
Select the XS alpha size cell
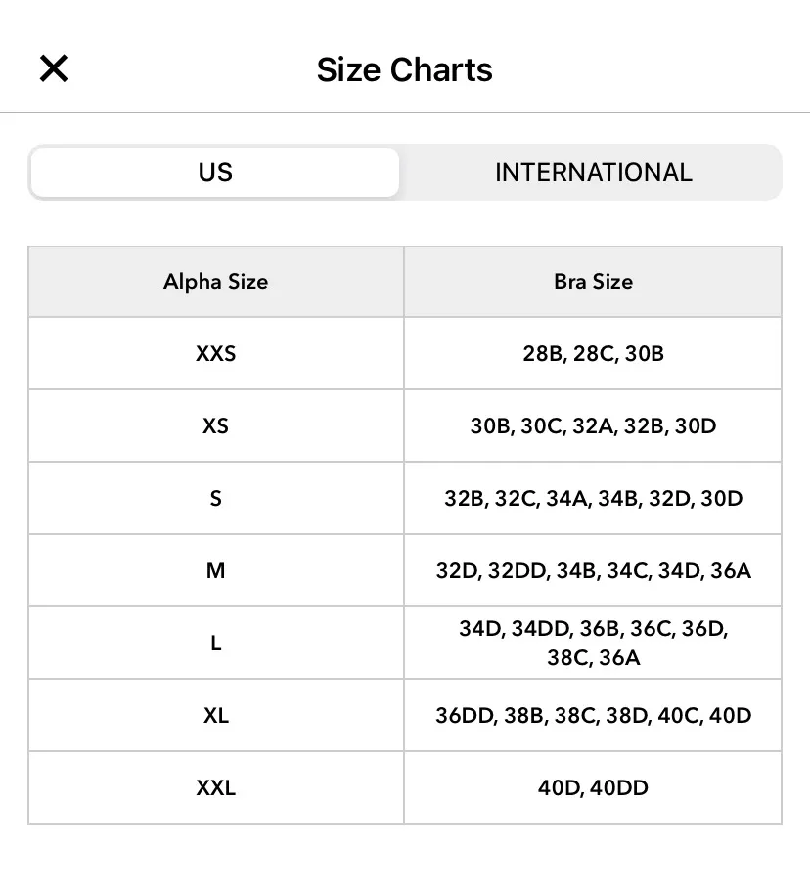point(216,425)
